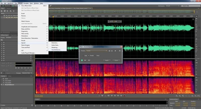Preview playback in the Vocal Enhancer dialog
The image size is (201, 109).
[85, 60]
